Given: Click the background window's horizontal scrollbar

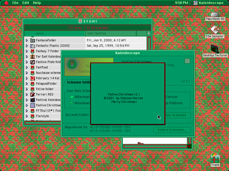Looking at the screenshot, I should pos(155,146).
